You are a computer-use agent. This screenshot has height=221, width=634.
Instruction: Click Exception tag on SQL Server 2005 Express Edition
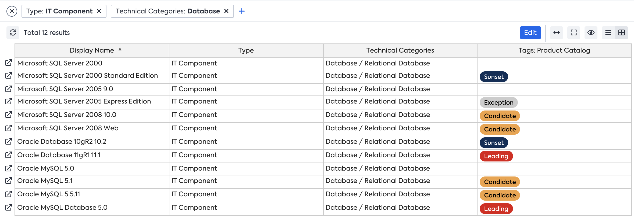tap(499, 102)
